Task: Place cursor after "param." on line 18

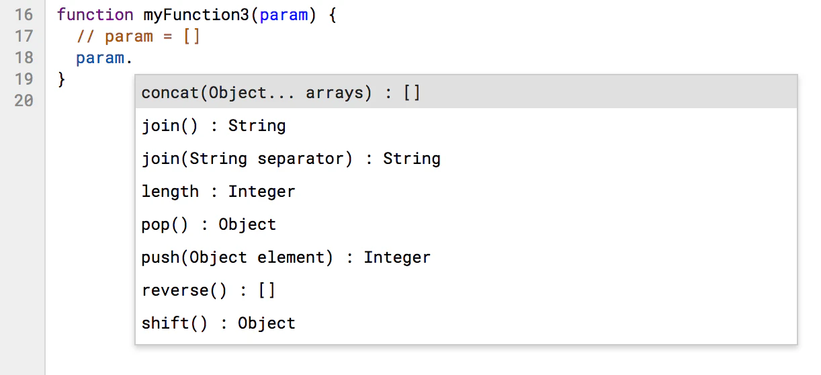Action: [x=134, y=58]
